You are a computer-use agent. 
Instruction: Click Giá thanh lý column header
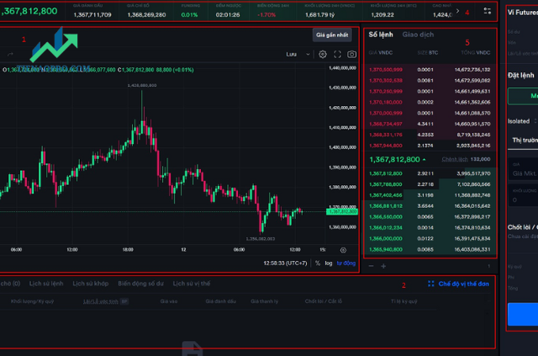(264, 301)
